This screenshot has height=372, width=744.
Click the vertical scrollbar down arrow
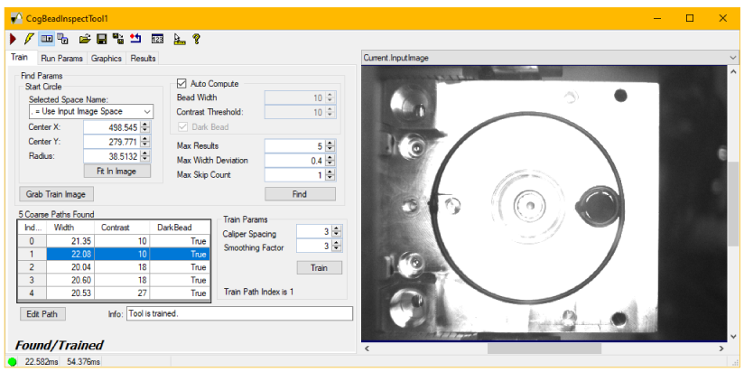[x=732, y=337]
